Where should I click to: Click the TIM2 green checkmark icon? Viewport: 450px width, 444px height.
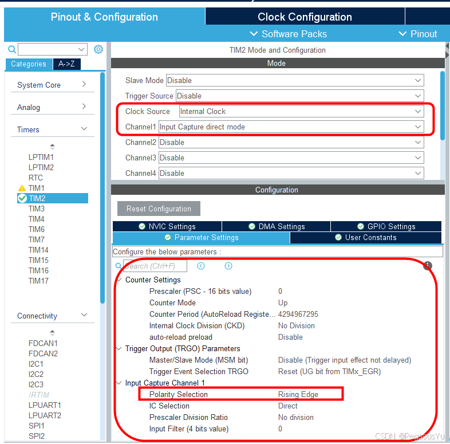click(x=22, y=198)
